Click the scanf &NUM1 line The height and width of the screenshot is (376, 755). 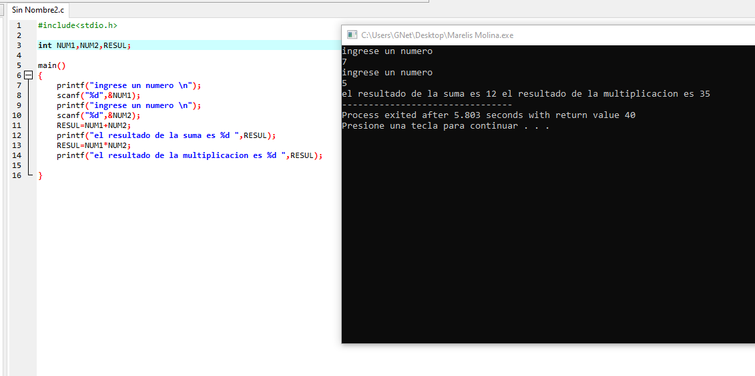98,95
